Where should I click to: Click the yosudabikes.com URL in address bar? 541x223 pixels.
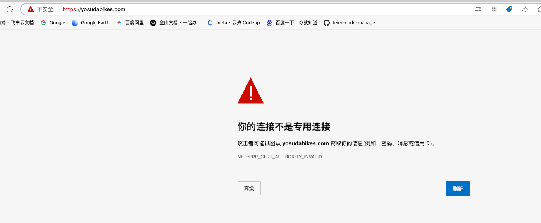[x=94, y=9]
